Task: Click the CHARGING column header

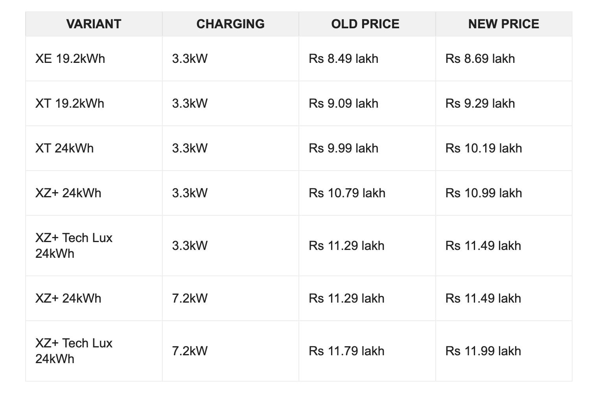Action: point(230,24)
